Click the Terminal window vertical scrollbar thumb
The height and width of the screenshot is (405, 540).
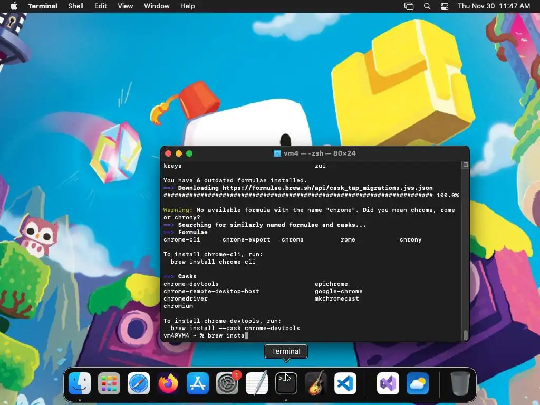pyautogui.click(x=466, y=335)
